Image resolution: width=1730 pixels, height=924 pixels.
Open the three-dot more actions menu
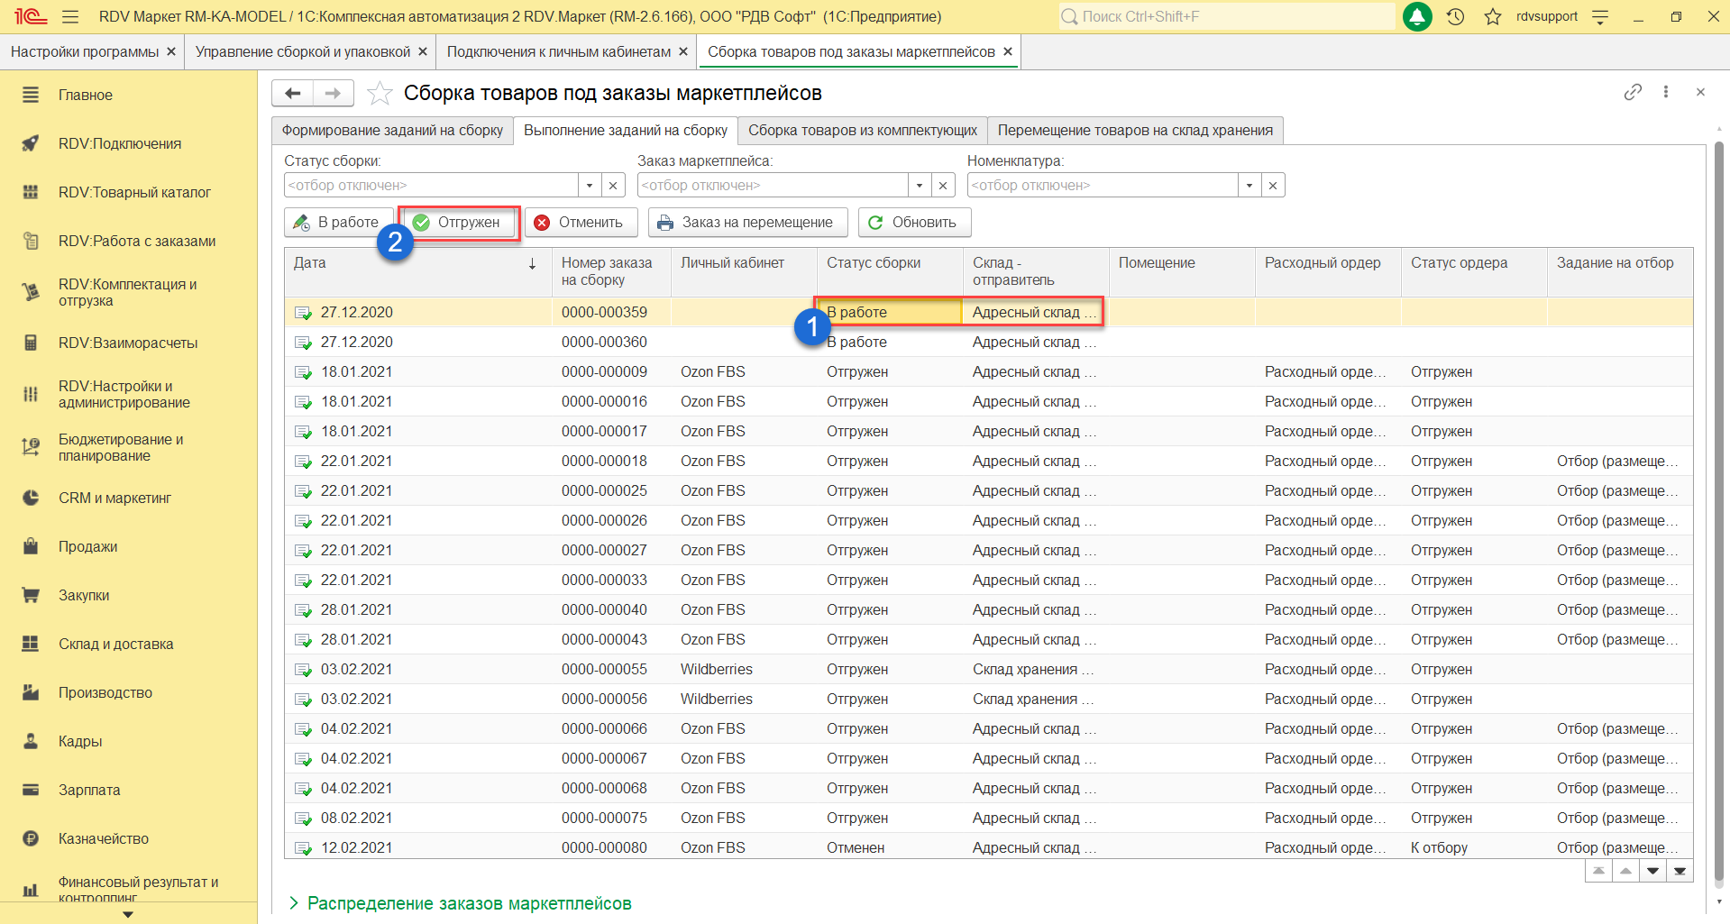[1666, 92]
